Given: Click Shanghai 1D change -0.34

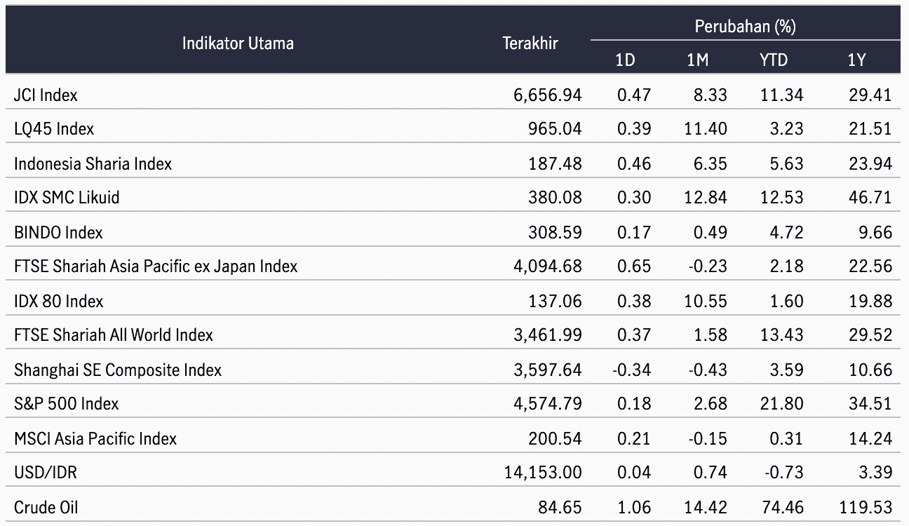Looking at the screenshot, I should tap(632, 369).
